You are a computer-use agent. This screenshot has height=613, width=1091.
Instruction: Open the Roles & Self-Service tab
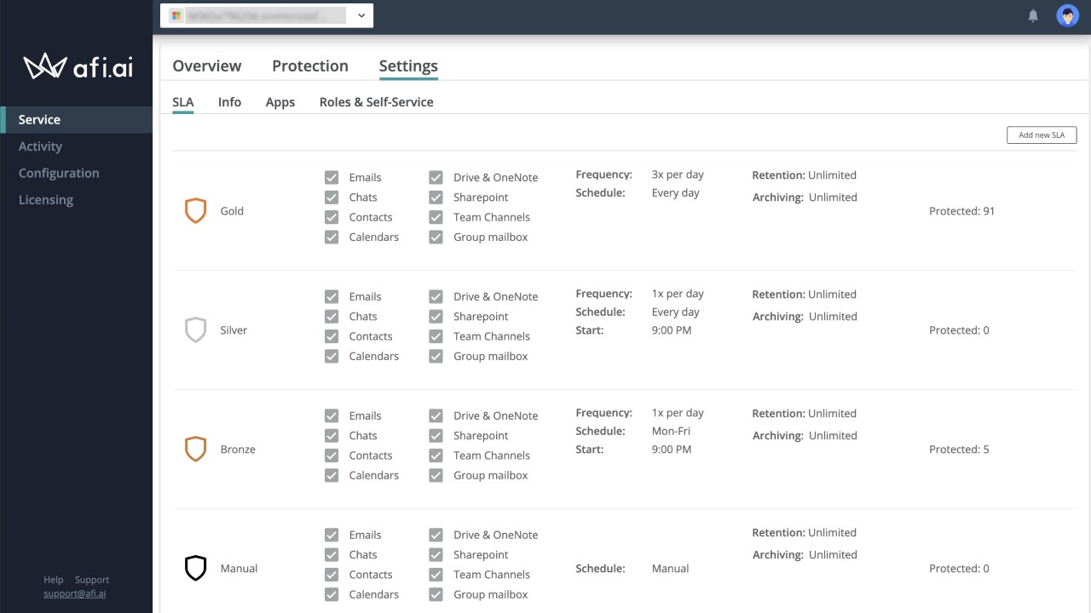[376, 102]
